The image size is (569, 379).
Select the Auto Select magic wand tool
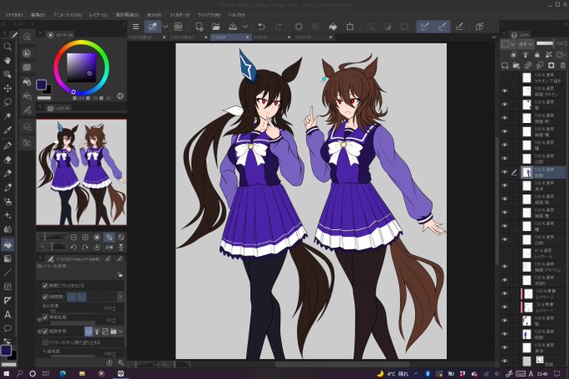8,115
